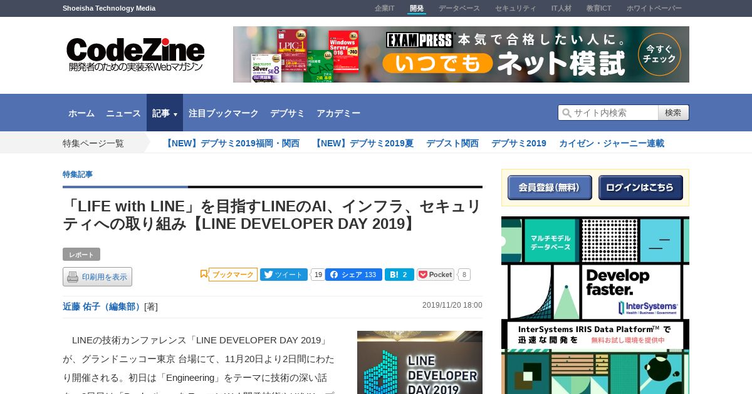Screen dimensions: 752x394
Task: Switch to 教育ICT top tab
Action: 599,8
